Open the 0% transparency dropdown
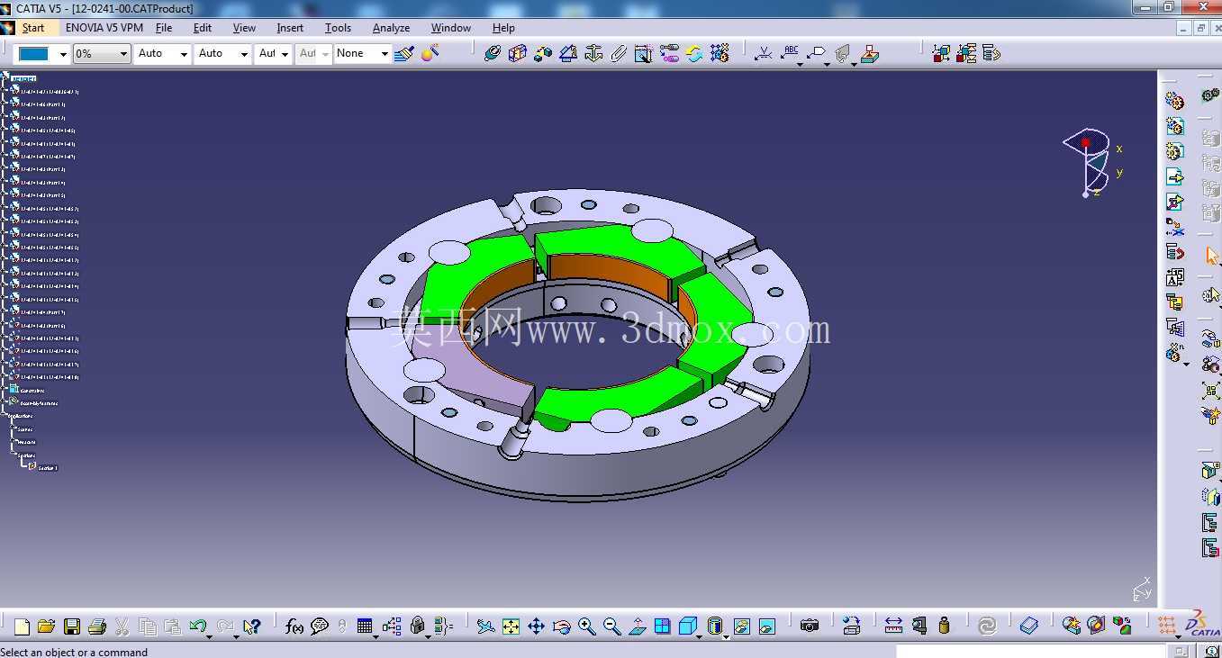This screenshot has width=1222, height=658. pyautogui.click(x=124, y=54)
